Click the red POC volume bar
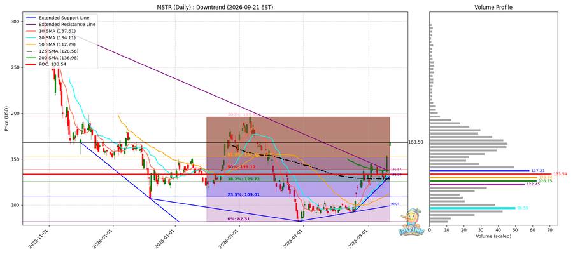The width and height of the screenshot is (573, 254). coord(490,174)
